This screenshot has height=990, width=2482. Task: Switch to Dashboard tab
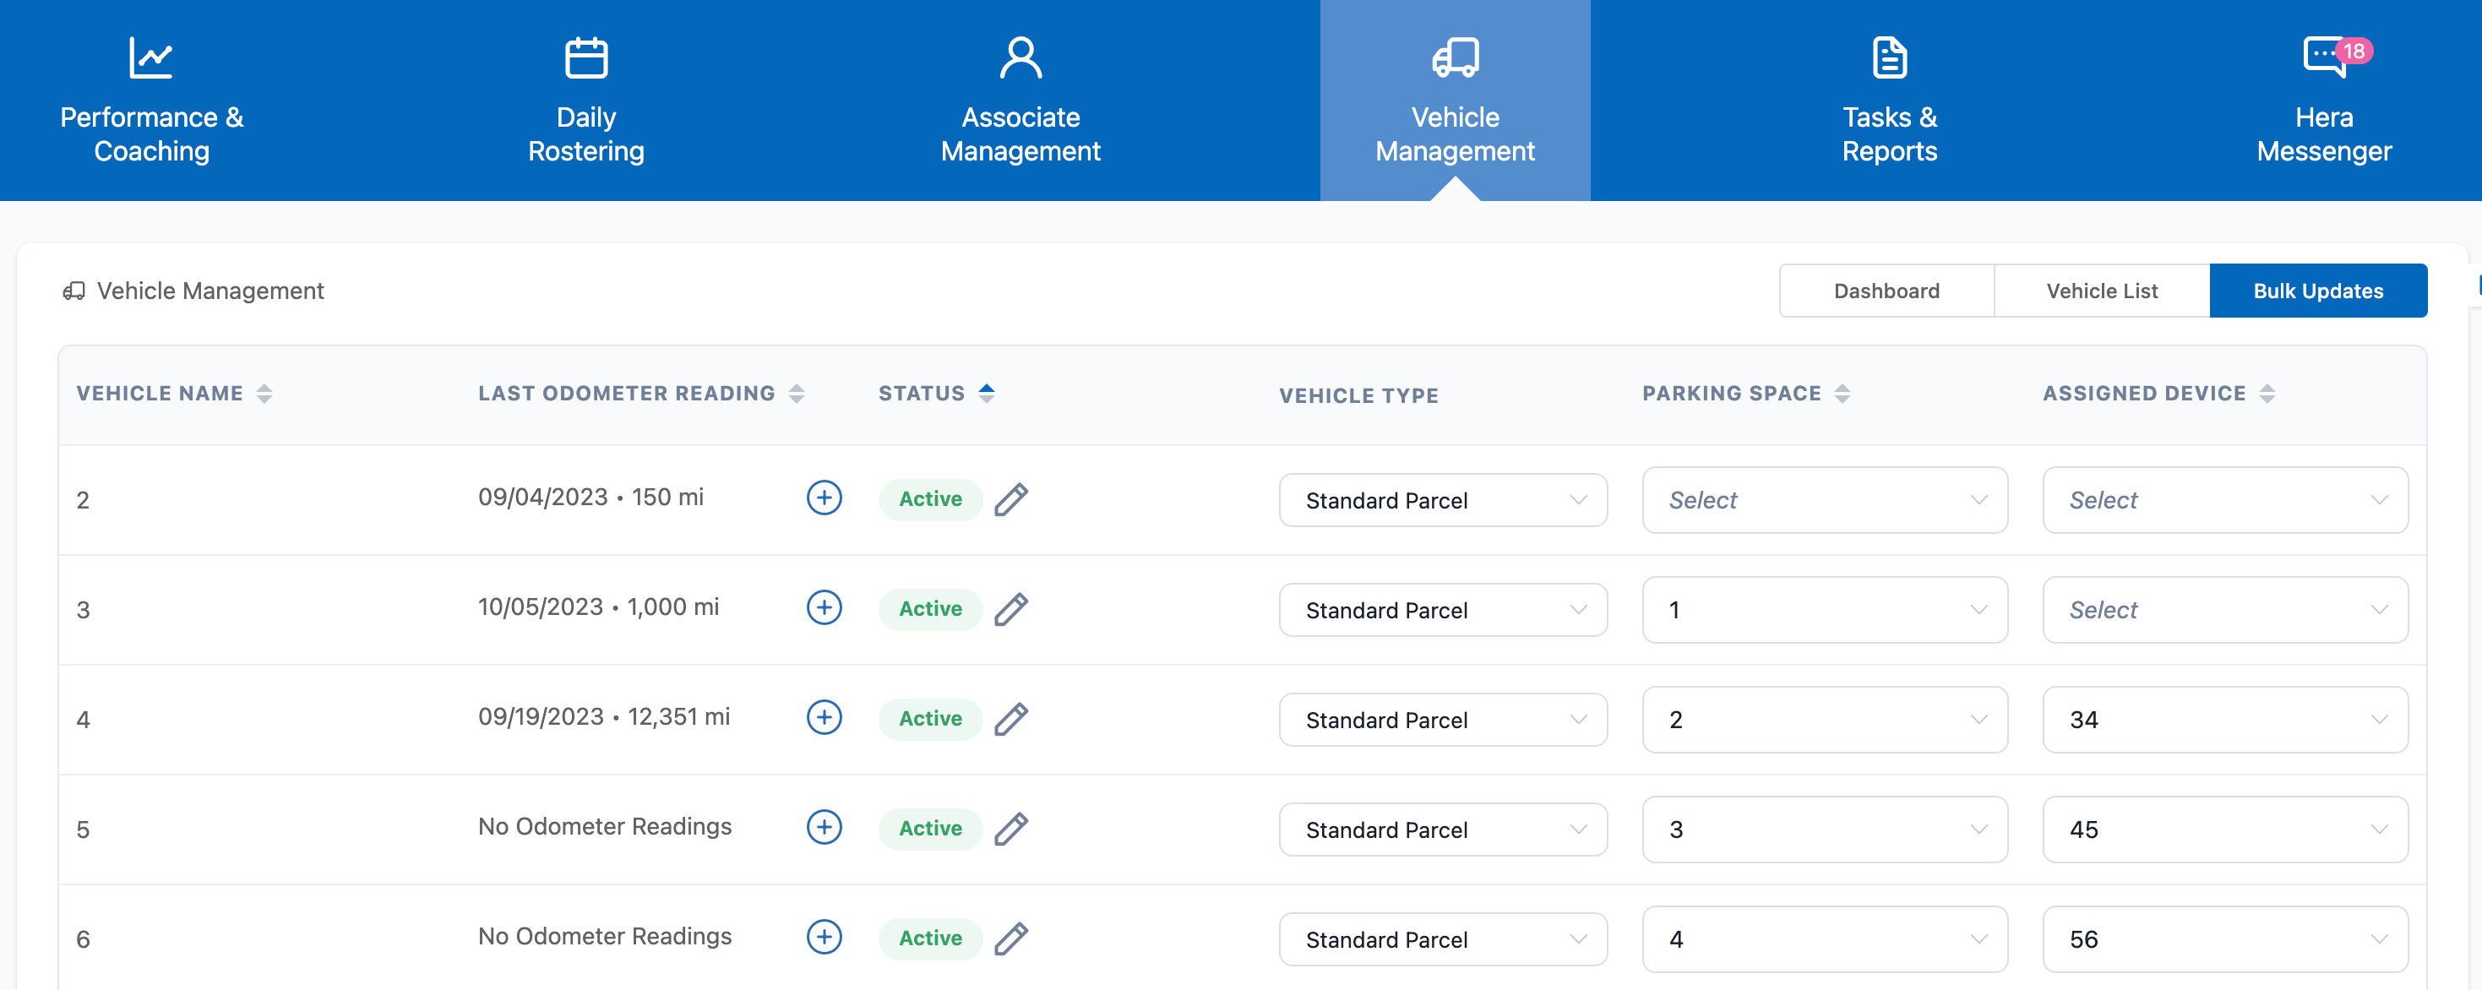tap(1886, 291)
